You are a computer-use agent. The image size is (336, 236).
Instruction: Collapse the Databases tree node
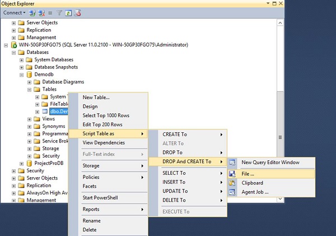click(x=15, y=52)
